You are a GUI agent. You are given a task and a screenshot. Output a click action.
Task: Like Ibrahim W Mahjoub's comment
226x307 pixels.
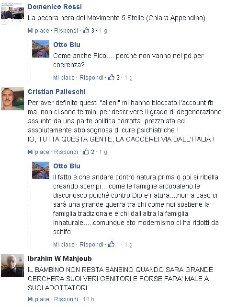pos(38,299)
